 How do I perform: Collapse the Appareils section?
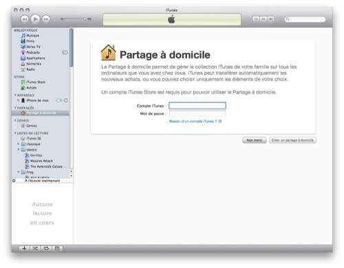[15, 95]
